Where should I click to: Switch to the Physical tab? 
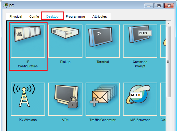point(16,16)
